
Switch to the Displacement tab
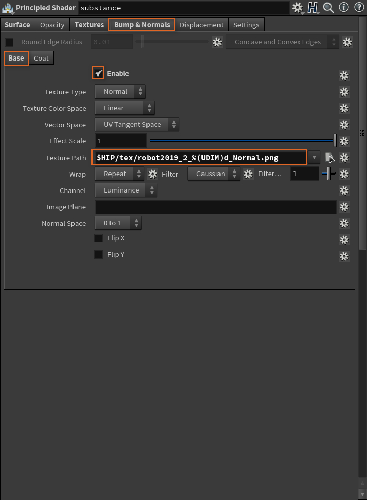coord(201,25)
